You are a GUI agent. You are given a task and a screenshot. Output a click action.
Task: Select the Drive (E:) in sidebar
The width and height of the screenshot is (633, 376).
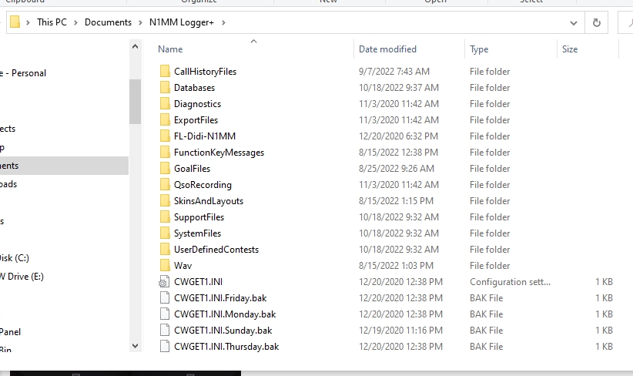coord(22,277)
